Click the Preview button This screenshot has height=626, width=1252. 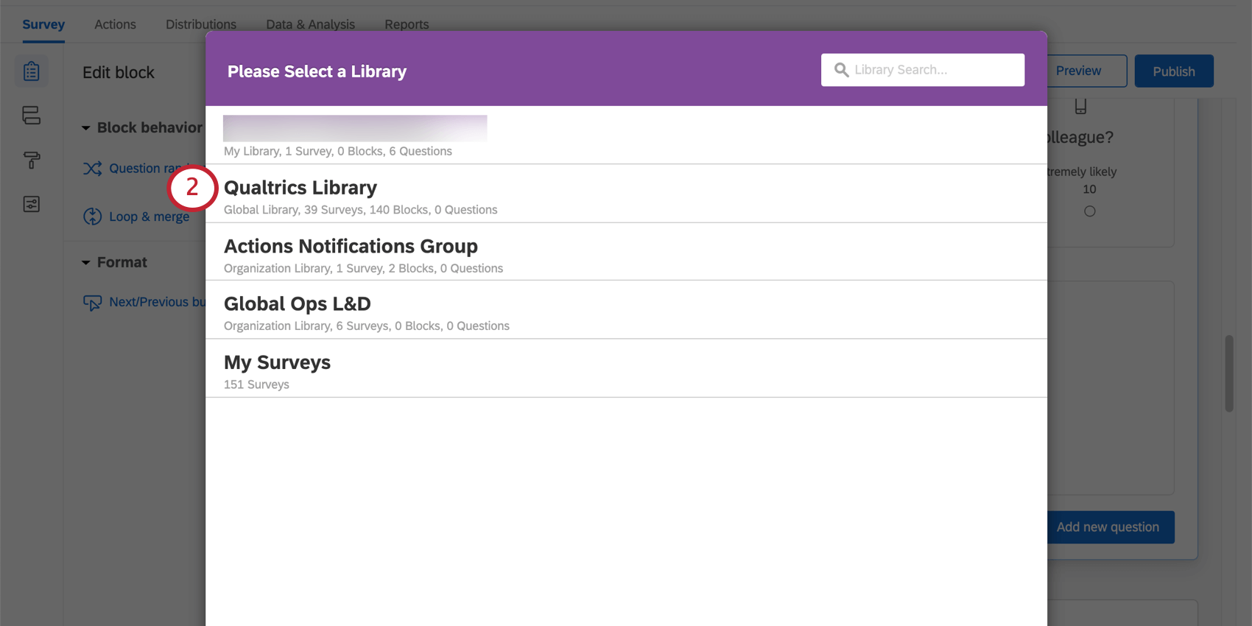point(1087,71)
